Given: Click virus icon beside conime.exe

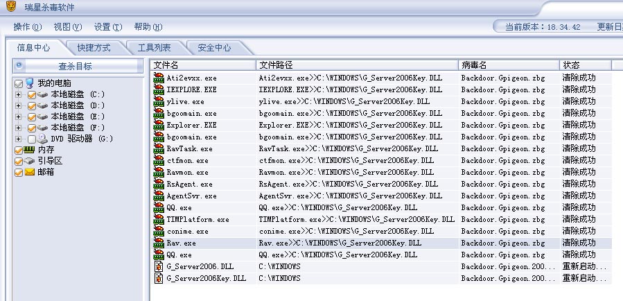Looking at the screenshot, I should [x=159, y=231].
